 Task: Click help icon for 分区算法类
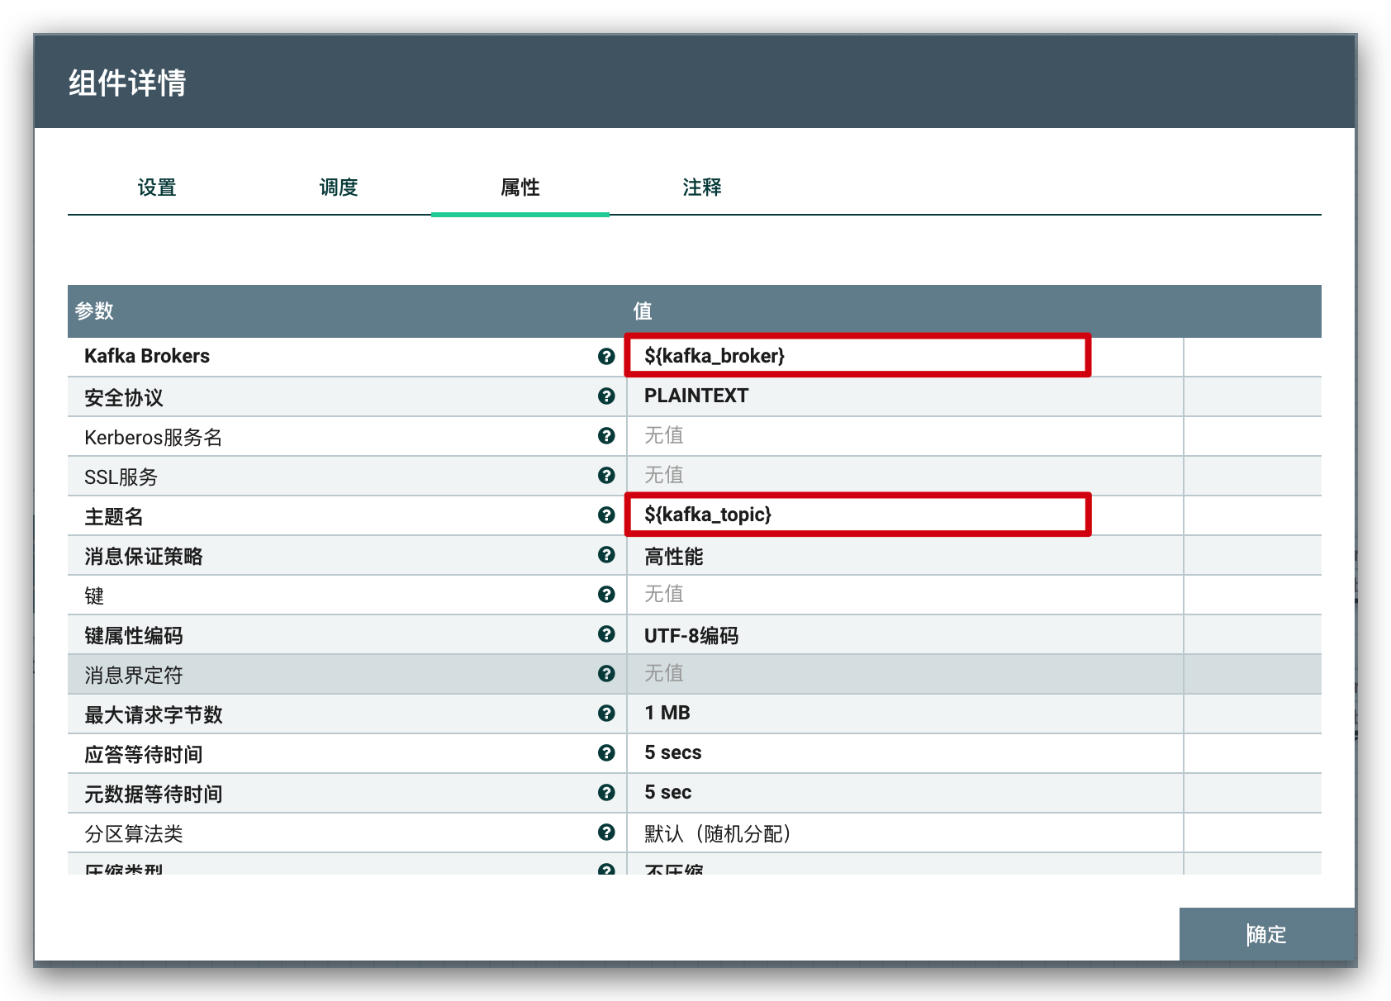[606, 832]
